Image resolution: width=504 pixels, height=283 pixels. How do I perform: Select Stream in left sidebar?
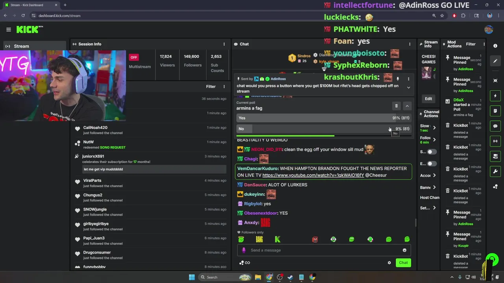(35, 46)
